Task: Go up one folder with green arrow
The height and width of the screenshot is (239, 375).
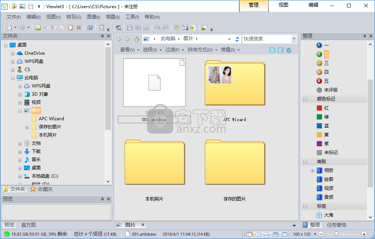Action: click(137, 39)
